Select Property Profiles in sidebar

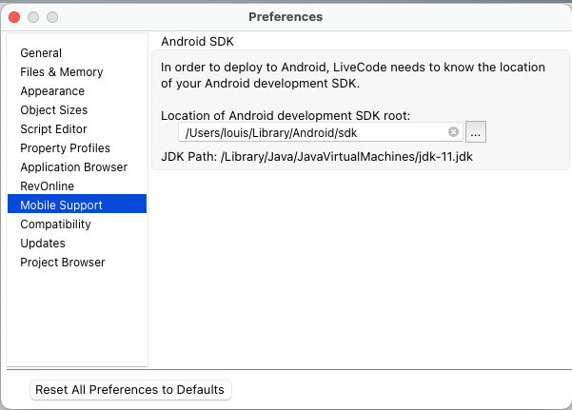click(x=65, y=148)
